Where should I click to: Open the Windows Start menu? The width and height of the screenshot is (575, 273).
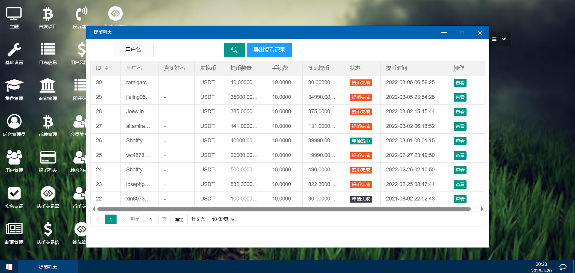point(9,267)
